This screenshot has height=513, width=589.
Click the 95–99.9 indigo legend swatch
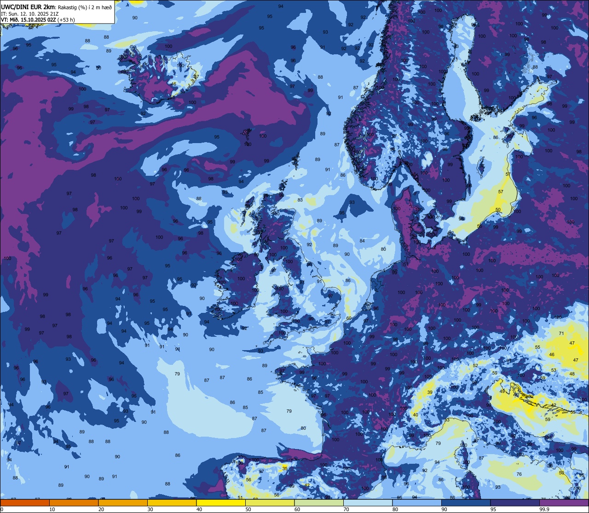pyautogui.click(x=515, y=503)
